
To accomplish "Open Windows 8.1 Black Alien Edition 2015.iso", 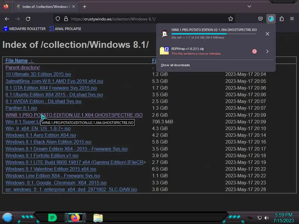I will pyautogui.click(x=48, y=142).
